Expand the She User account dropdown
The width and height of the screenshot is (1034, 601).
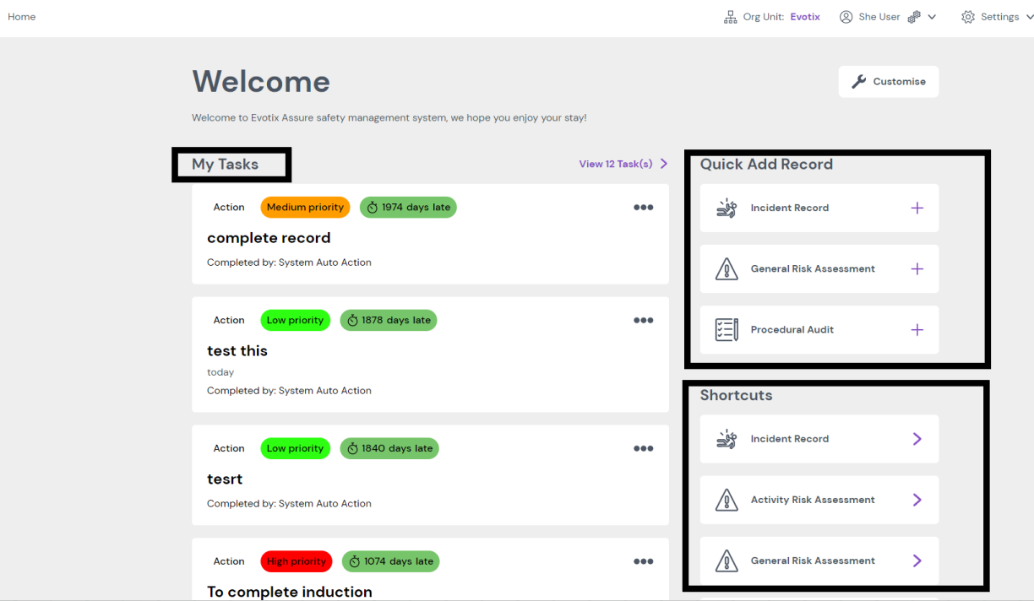(932, 17)
